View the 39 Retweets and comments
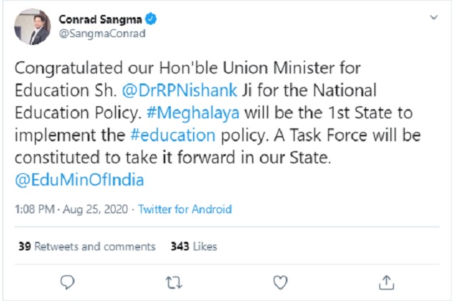This screenshot has height=301, width=456. point(87,246)
